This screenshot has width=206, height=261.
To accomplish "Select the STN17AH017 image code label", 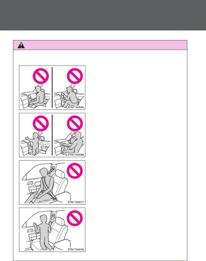I will [76, 202].
